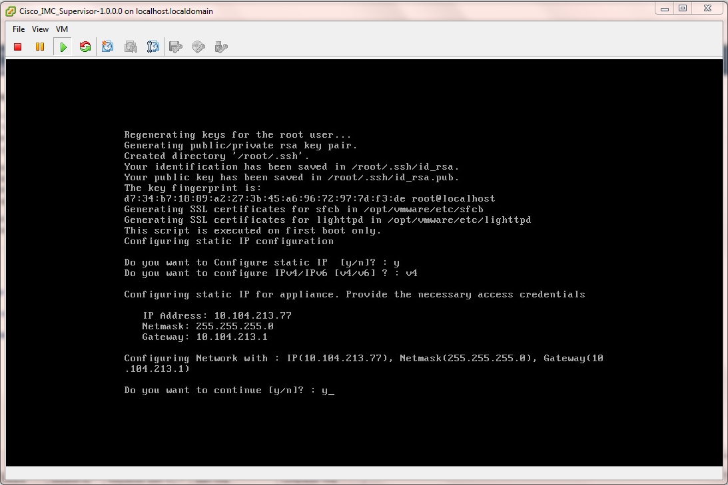Reset the virtual machine with restart icon
The width and height of the screenshot is (728, 485).
coord(85,47)
